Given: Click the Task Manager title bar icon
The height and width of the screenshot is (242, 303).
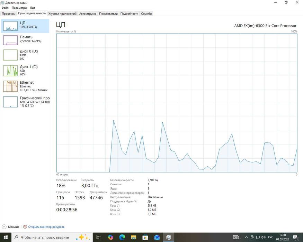Looking at the screenshot, I should [x=2, y=3].
